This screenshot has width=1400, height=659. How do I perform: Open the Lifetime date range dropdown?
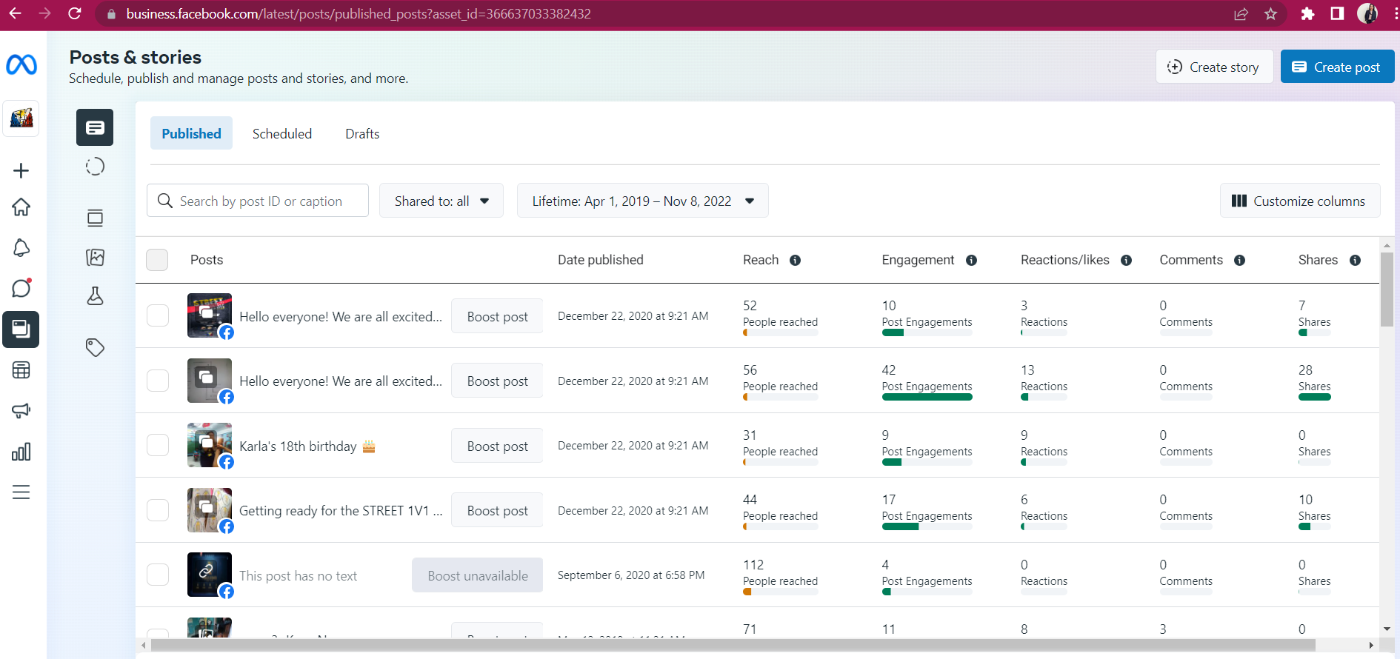click(x=642, y=201)
